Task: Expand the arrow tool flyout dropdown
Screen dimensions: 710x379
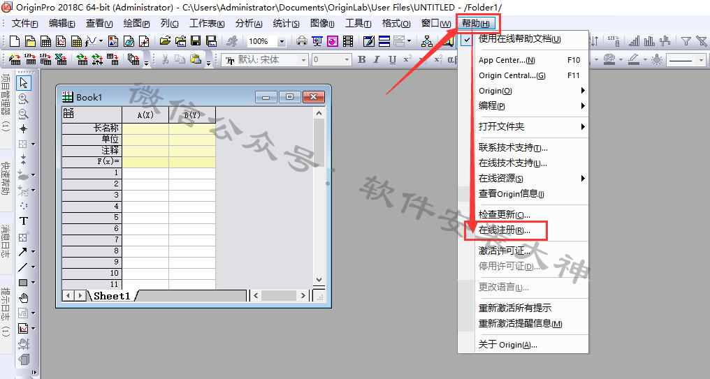Action: 33,251
